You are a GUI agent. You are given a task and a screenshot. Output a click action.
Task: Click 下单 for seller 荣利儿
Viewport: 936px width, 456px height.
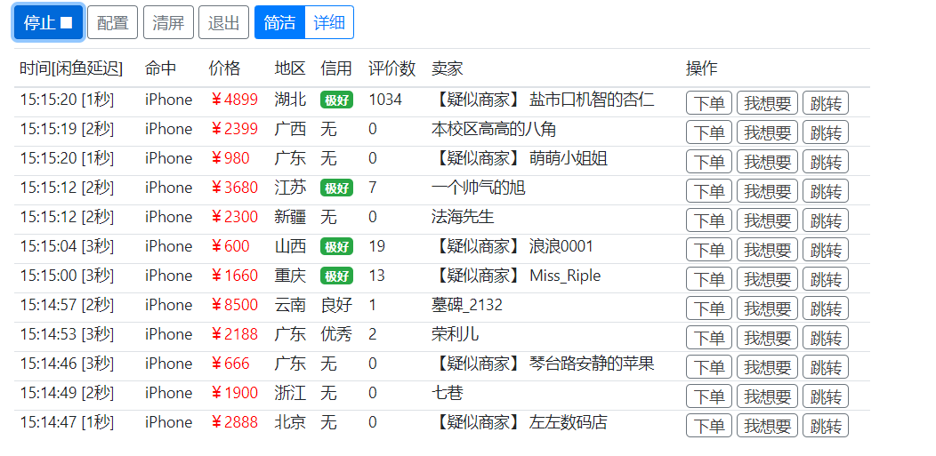click(708, 338)
